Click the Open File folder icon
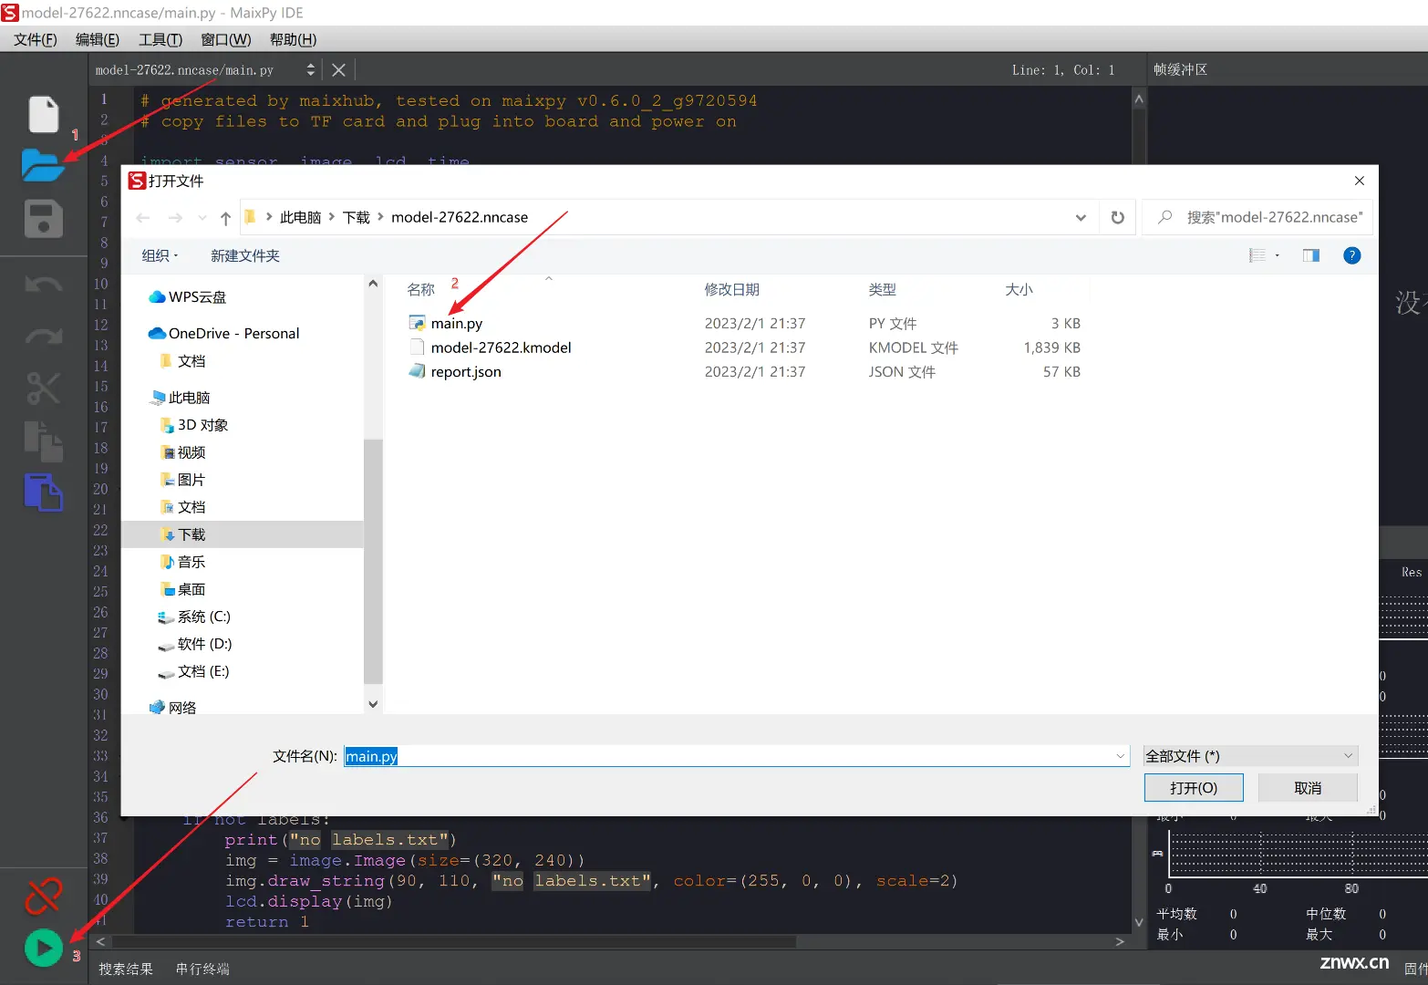Image resolution: width=1428 pixels, height=985 pixels. point(43,166)
